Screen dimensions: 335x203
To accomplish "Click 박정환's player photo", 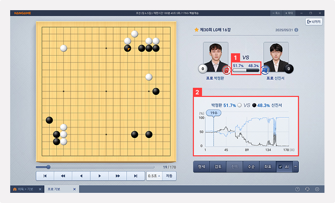I will point(216,57).
